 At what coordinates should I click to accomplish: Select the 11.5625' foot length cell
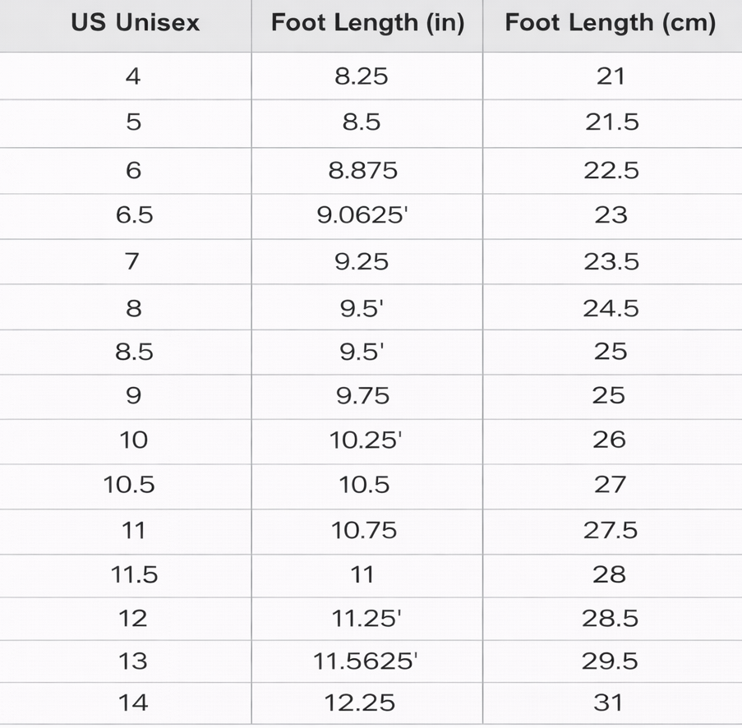pos(366,661)
